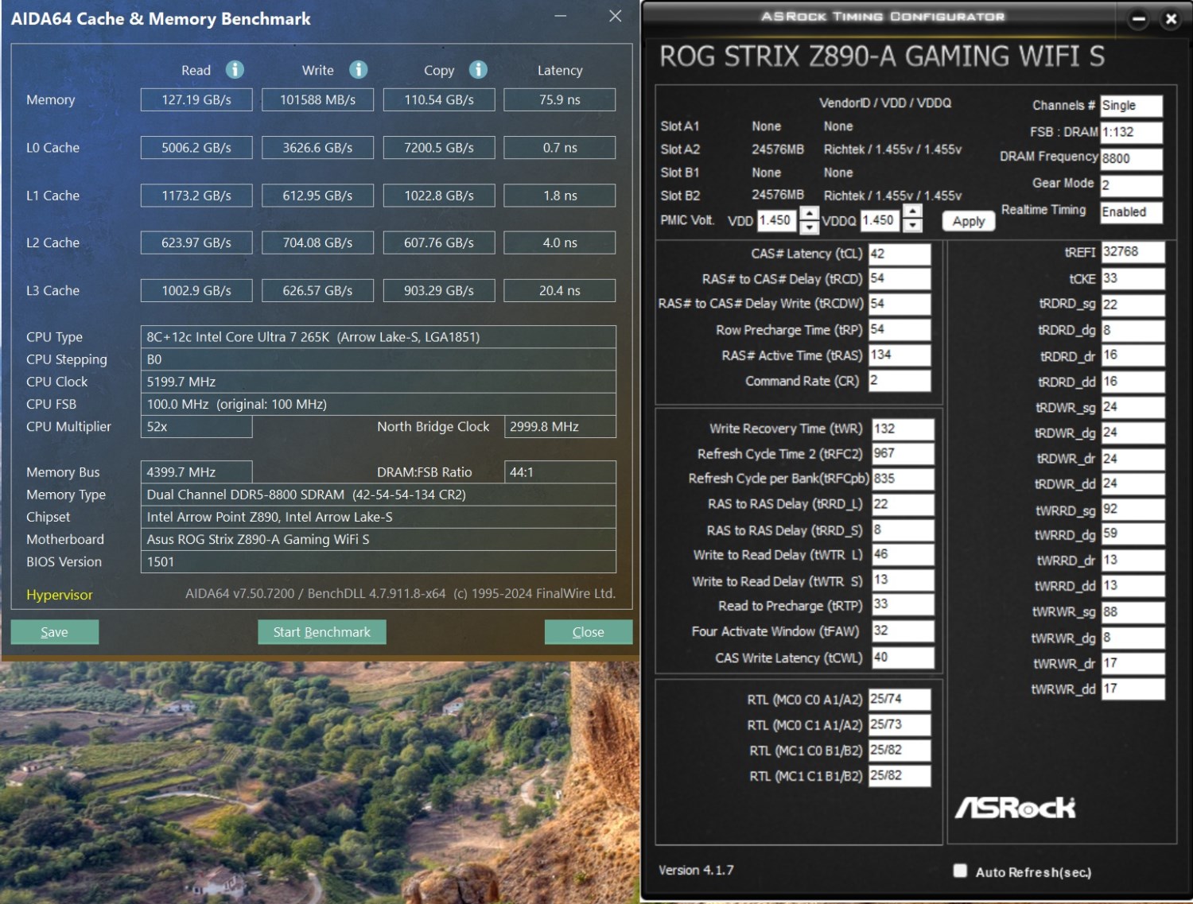Enable the Auto Refresh(sec) checkbox
Viewport: 1193px width, 904px height.
point(960,871)
